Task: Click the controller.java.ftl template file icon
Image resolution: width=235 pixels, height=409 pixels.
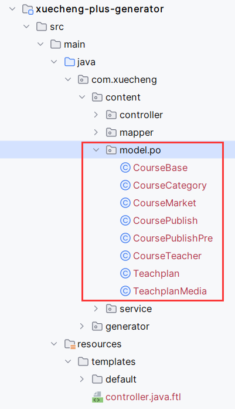Action: pyautogui.click(x=97, y=397)
